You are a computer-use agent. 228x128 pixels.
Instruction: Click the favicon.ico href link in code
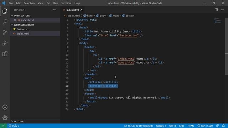point(128,35)
